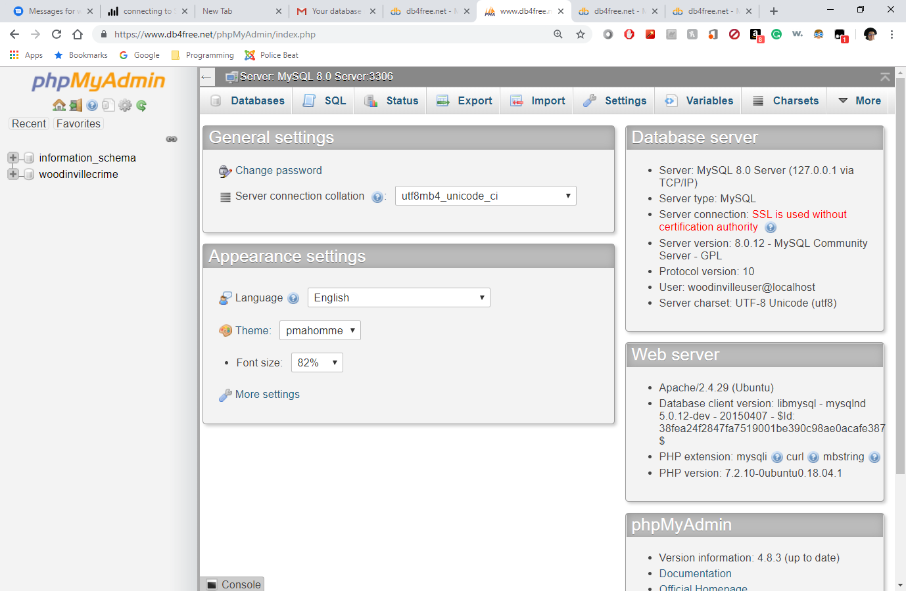The width and height of the screenshot is (906, 591).
Task: Click the Recent tables button
Action: (x=29, y=123)
